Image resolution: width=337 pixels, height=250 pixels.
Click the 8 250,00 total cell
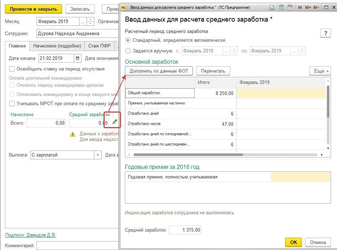[216, 93]
